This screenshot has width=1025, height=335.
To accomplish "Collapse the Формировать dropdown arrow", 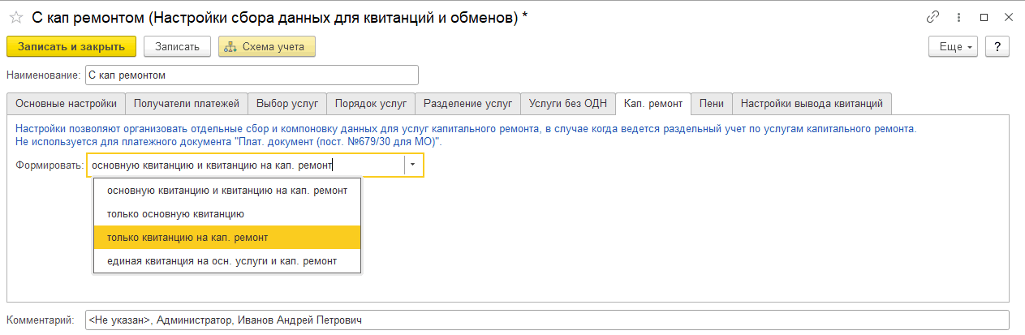I will pyautogui.click(x=413, y=165).
